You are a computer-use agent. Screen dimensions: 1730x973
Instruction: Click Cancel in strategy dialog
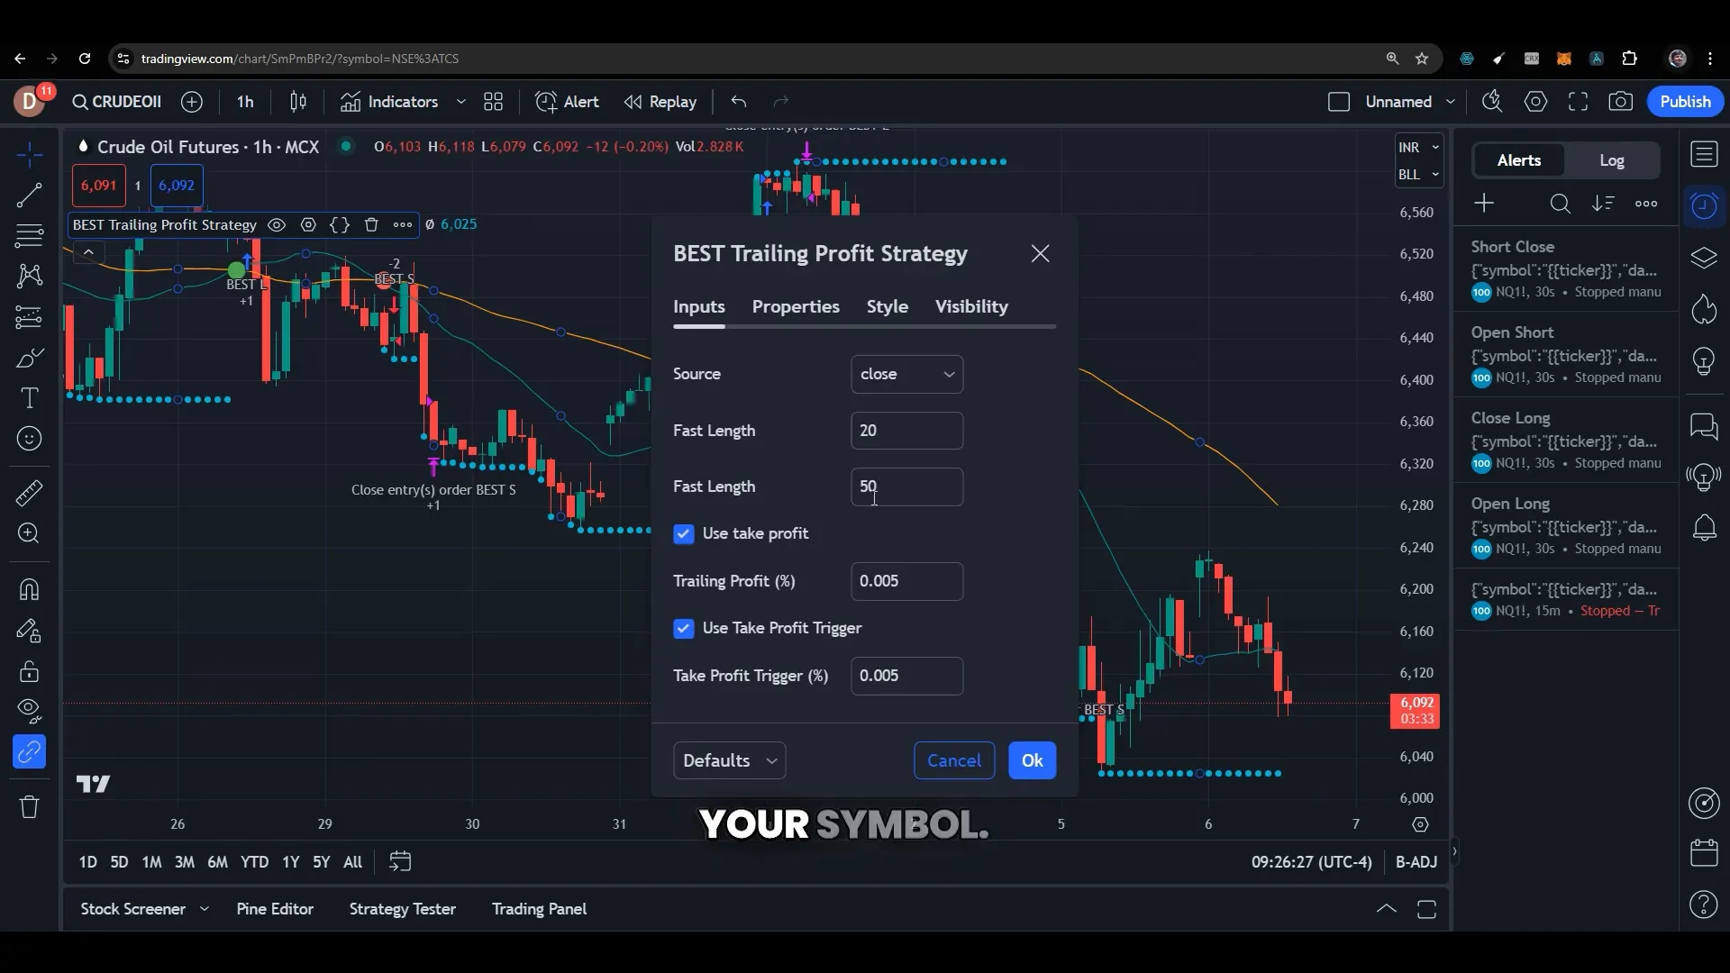pos(954,760)
